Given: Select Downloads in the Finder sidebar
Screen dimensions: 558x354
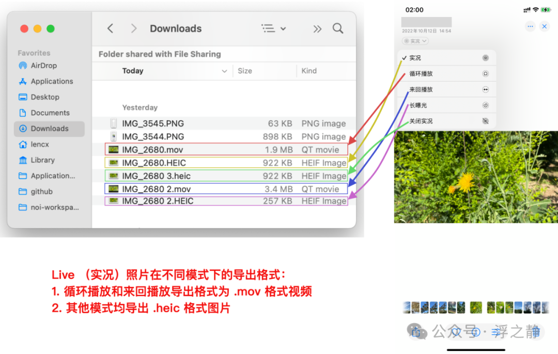Looking at the screenshot, I should 49,128.
